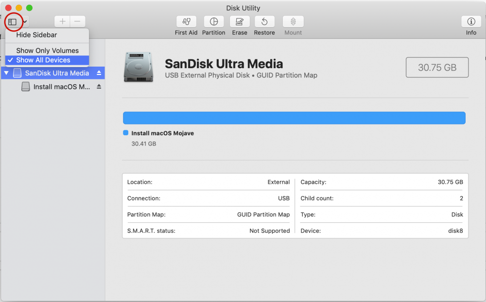This screenshot has width=486, height=302.
Task: Click the 30.41 GB partition size text
Action: (x=144, y=144)
